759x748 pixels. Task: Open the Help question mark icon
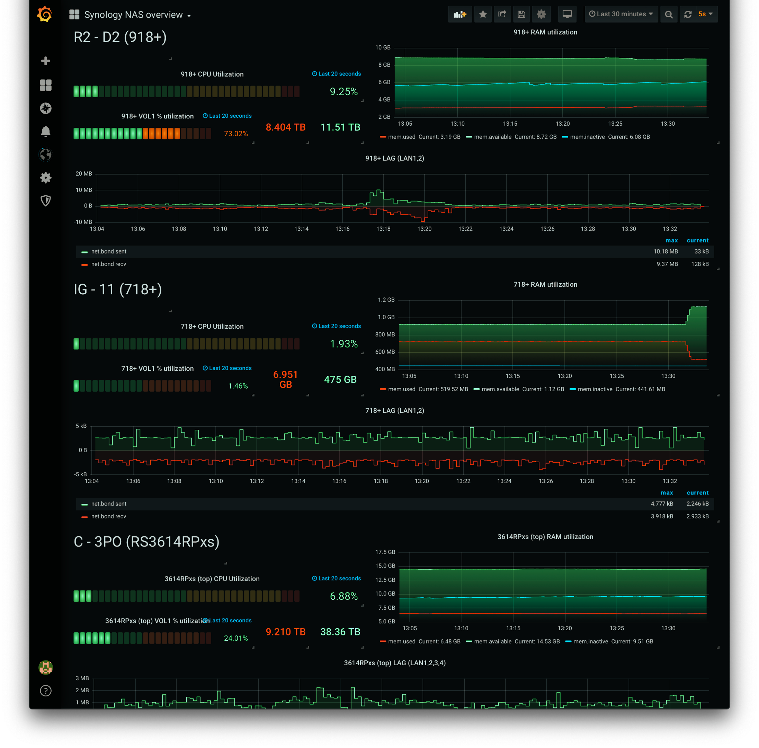pos(46,691)
